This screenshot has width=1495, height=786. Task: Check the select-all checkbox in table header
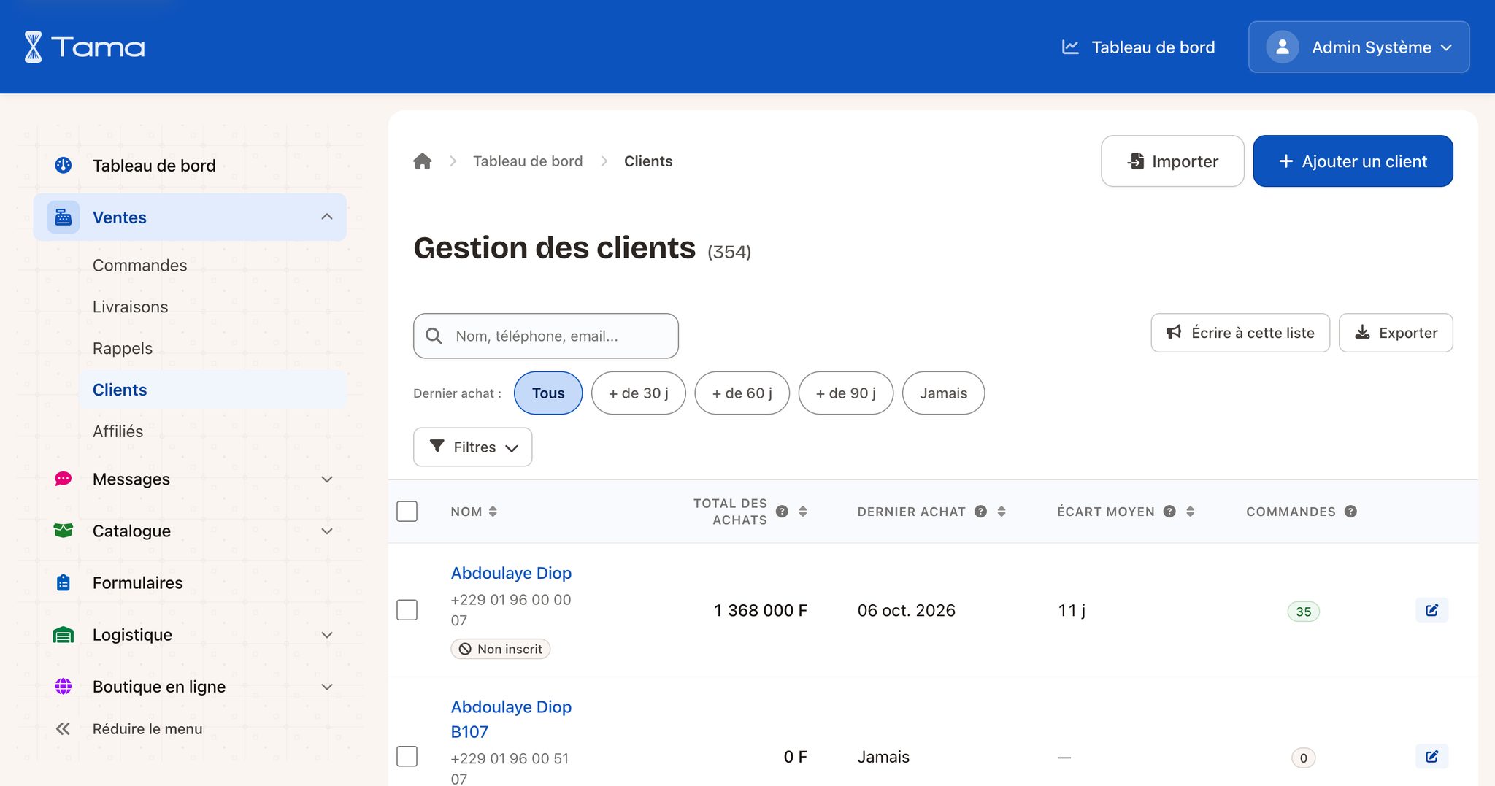point(407,511)
